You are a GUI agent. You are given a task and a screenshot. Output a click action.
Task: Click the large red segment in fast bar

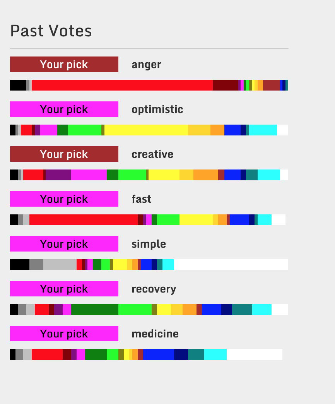[84, 220]
